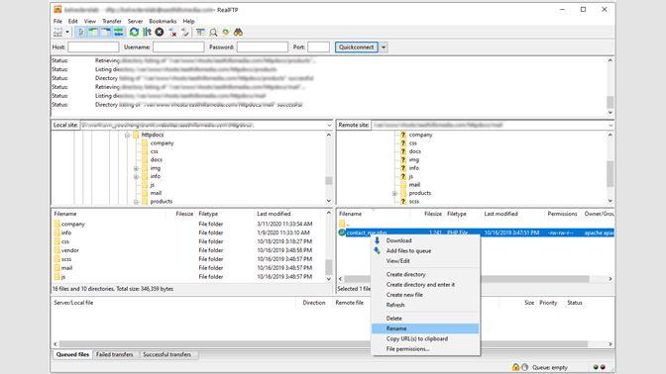Collapse the local httpdocs tree node
666x374 pixels.
127,135
